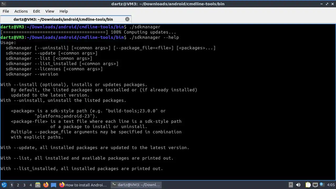Open the Lubuntu start menu icon
336x189 pixels.
4,185
